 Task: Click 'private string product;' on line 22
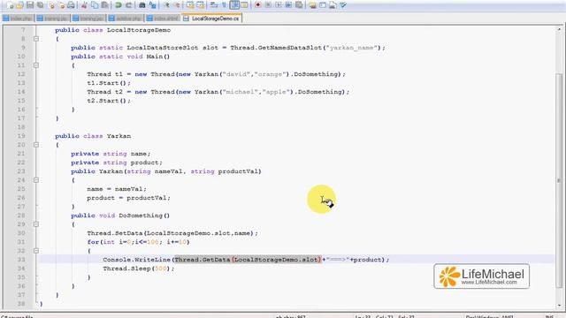[x=117, y=163]
